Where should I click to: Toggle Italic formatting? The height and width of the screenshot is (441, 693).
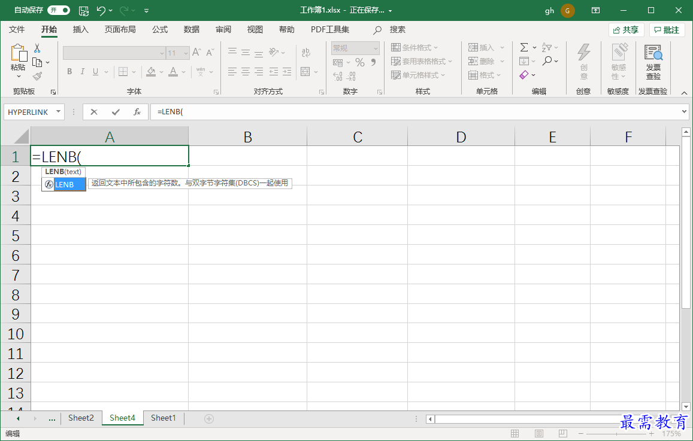(x=82, y=72)
